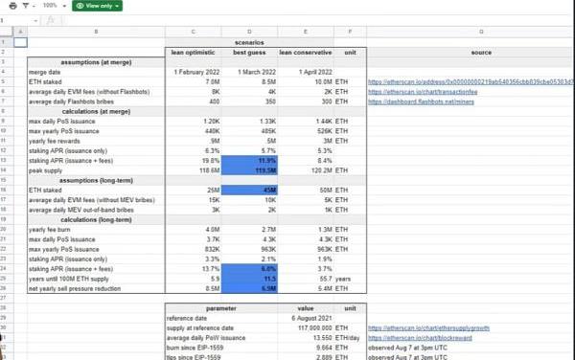The width and height of the screenshot is (575, 360).
Task: Open the etherscan ethersupplygrowth link
Action: coord(428,328)
